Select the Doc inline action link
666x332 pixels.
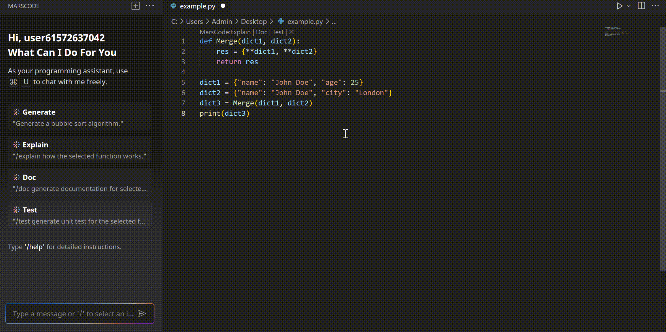pos(261,32)
